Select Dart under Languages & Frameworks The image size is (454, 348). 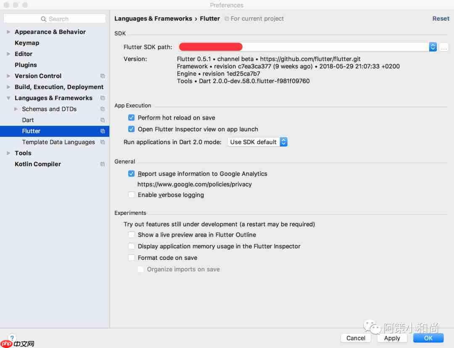[28, 120]
